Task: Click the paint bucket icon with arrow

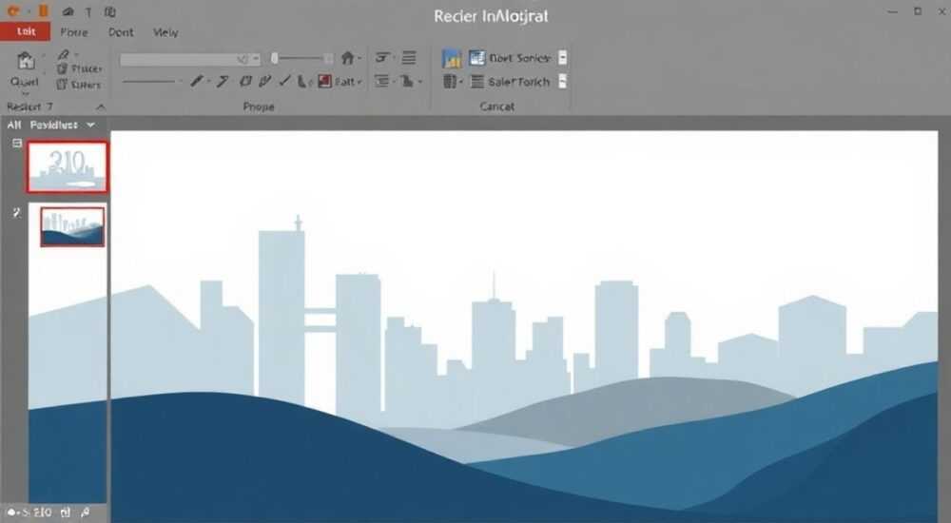Action: click(407, 81)
